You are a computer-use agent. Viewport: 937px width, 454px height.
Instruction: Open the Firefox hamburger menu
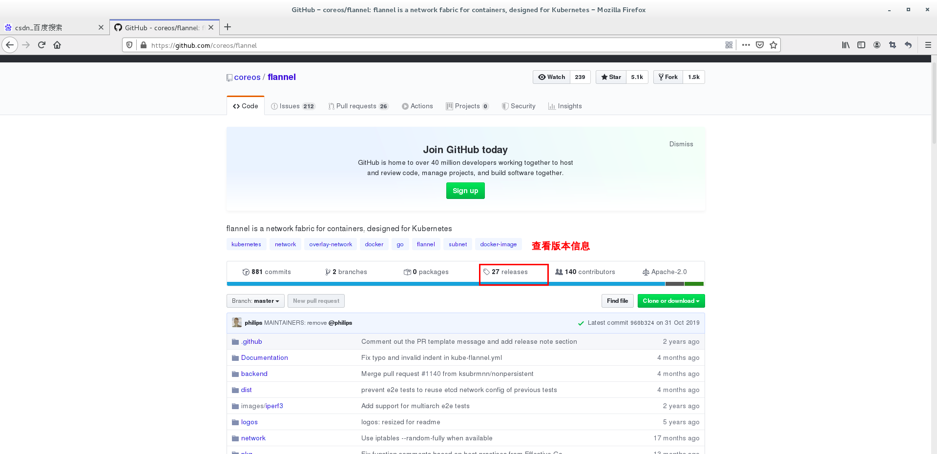[928, 45]
